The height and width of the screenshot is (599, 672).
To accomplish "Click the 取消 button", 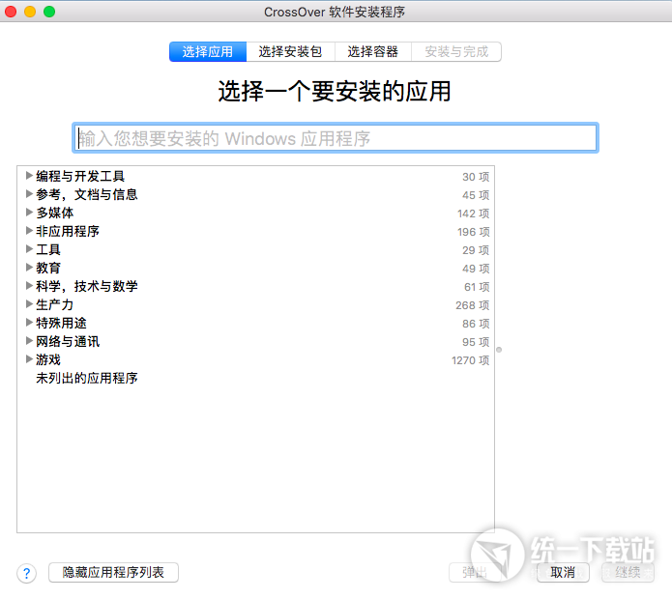I will (x=563, y=573).
